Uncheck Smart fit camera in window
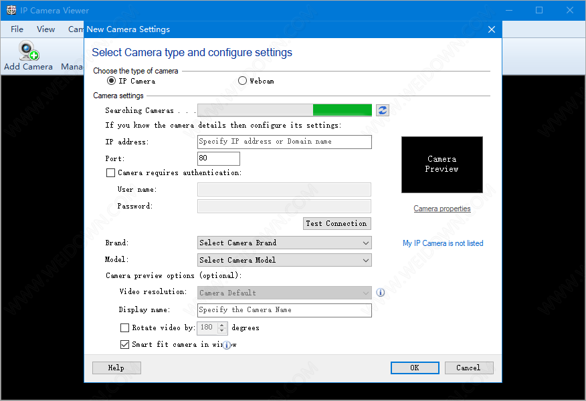The image size is (586, 401). click(124, 344)
